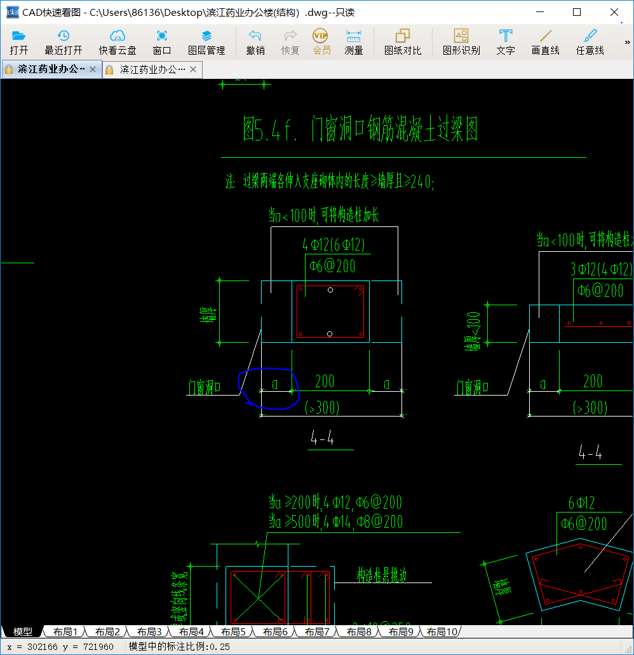
Task: Choose the 画直线 draw line tool
Action: tap(545, 43)
